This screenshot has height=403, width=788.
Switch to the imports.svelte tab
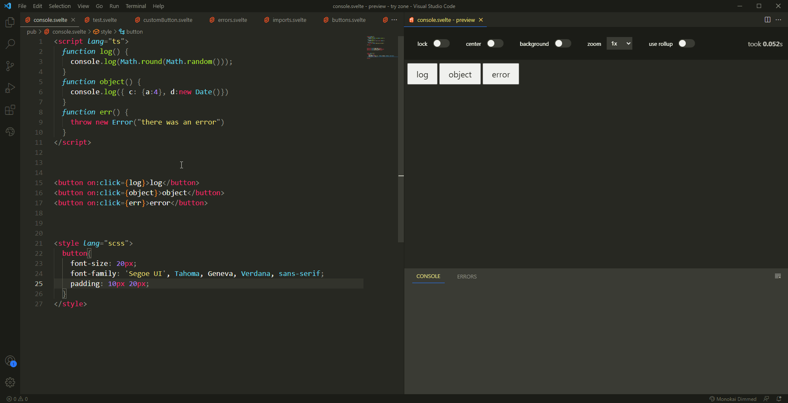(x=289, y=20)
